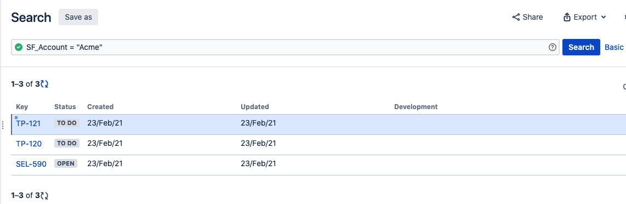Image resolution: width=626 pixels, height=204 pixels.
Task: Click the OPEN status badge of SEL-590
Action: (66, 163)
